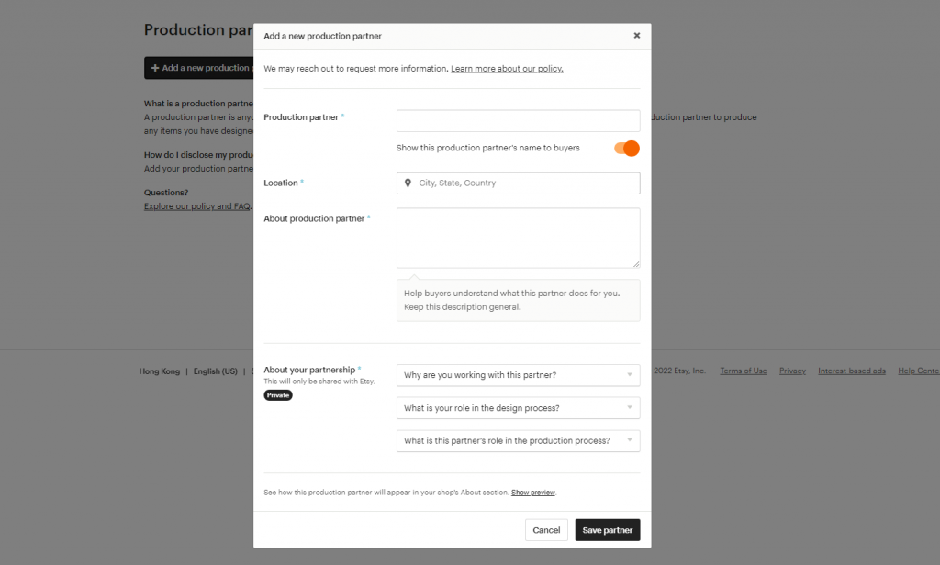
Task: Cancel adding the production partner
Action: click(546, 529)
